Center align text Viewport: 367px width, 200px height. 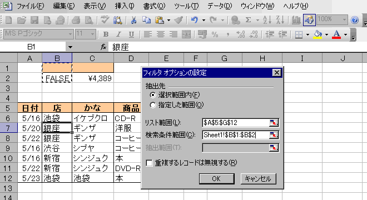click(160, 34)
